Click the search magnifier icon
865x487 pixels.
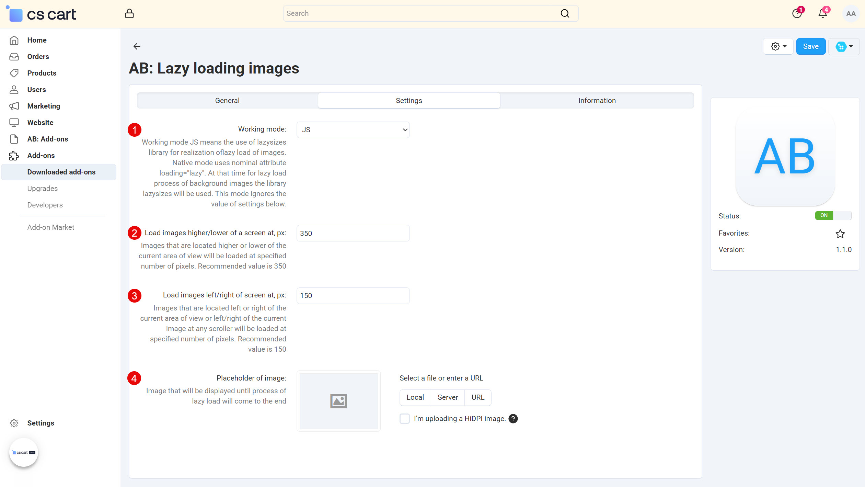565,13
